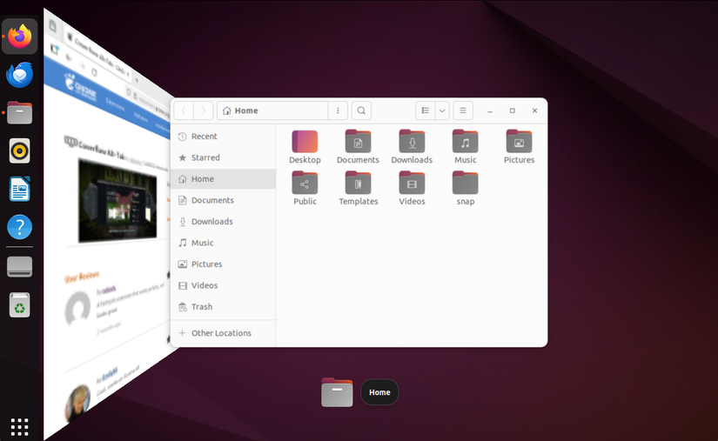Select the Home path bar

click(273, 110)
